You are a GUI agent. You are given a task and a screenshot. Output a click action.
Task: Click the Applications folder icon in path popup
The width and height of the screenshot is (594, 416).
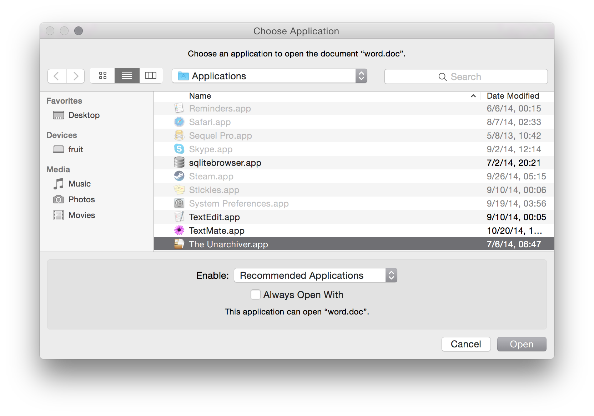tap(183, 76)
